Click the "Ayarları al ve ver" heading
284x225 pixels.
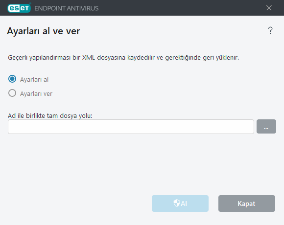click(44, 31)
